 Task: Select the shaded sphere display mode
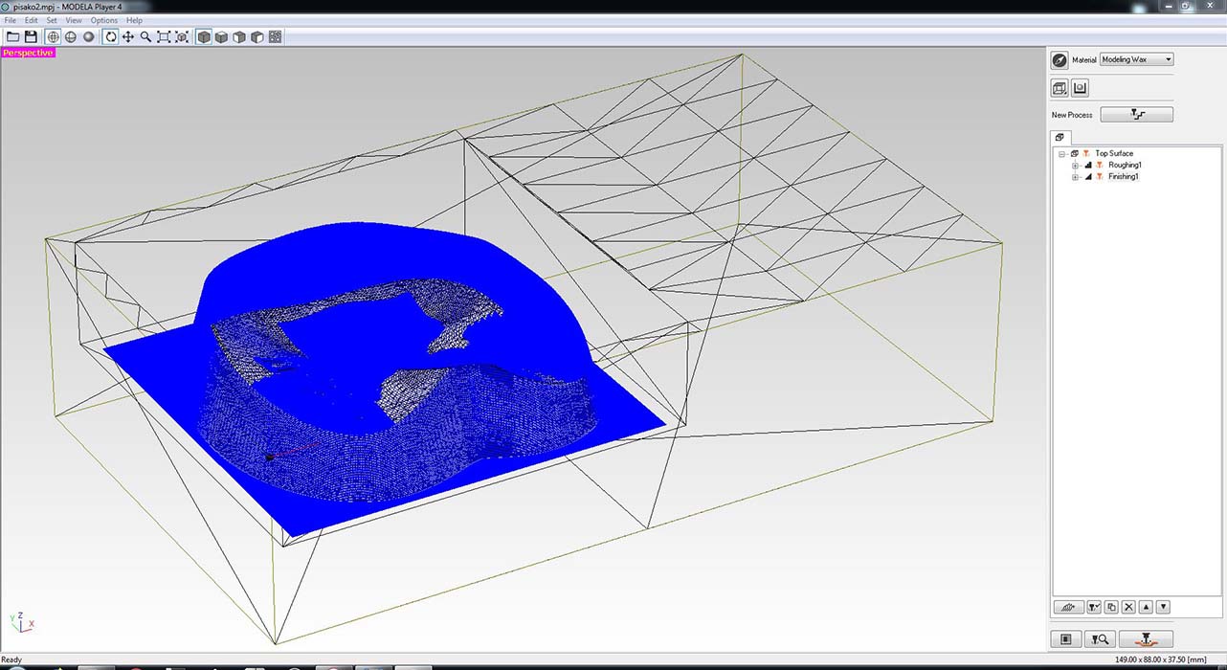[89, 36]
